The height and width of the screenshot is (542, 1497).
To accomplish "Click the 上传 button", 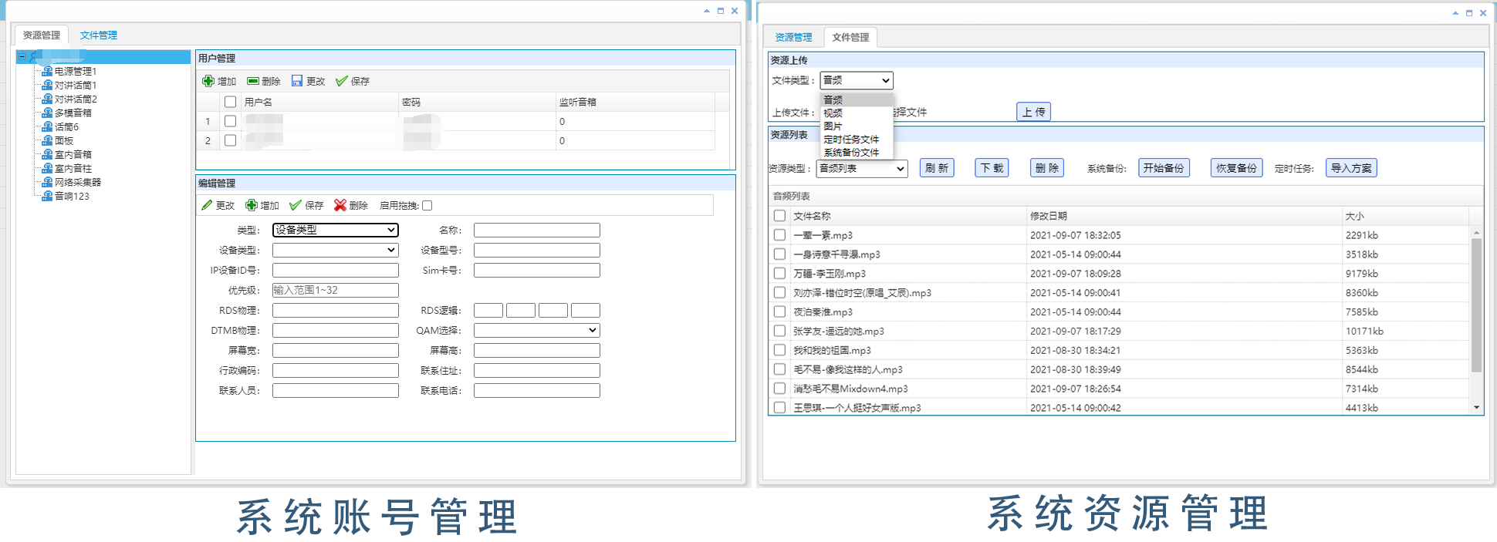I will pyautogui.click(x=1033, y=112).
